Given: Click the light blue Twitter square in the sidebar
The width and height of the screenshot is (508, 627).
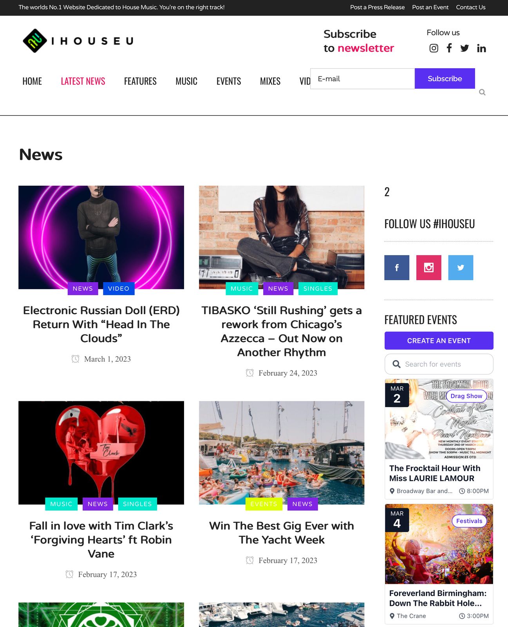Looking at the screenshot, I should coord(461,268).
